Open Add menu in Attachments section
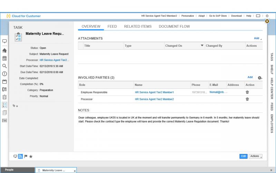 (x=257, y=38)
